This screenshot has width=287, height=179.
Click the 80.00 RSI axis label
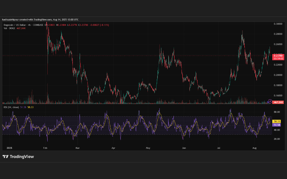277,112
